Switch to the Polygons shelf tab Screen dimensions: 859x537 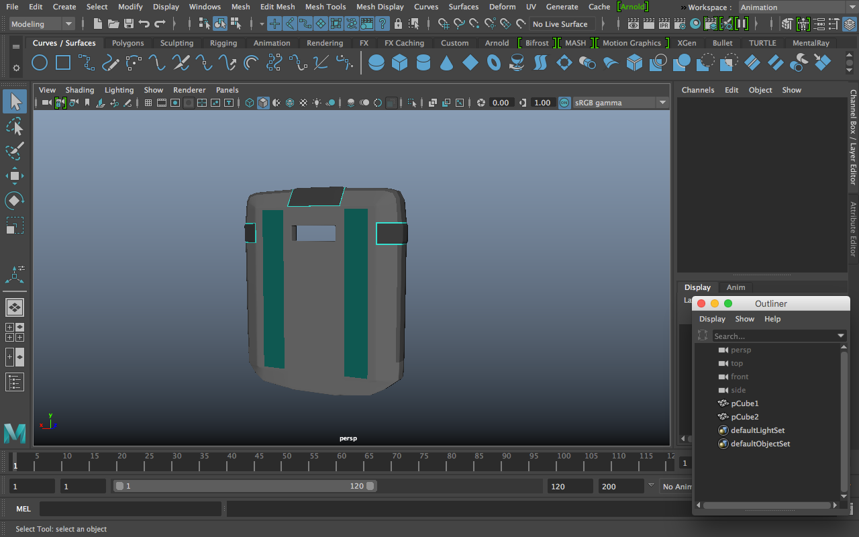(128, 43)
